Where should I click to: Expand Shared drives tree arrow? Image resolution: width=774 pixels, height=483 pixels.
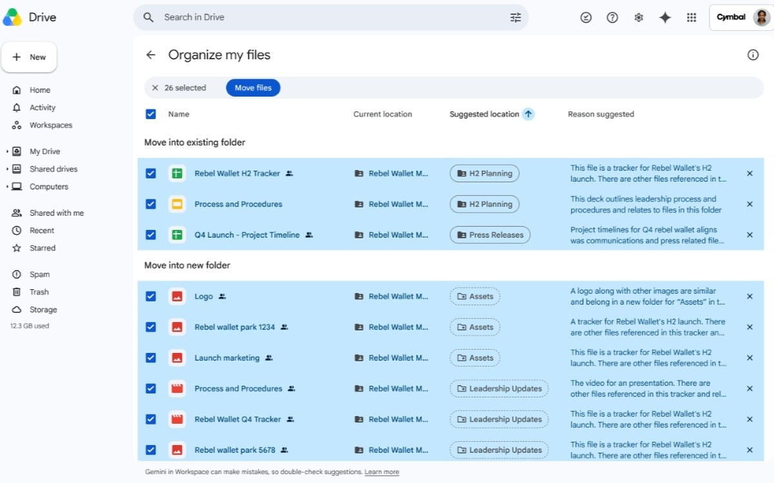tap(7, 169)
